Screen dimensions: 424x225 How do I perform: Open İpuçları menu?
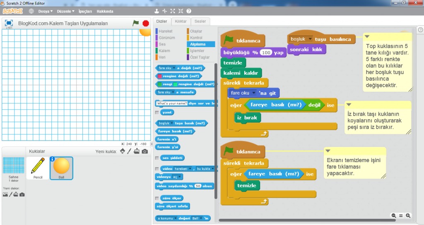tap(85, 11)
